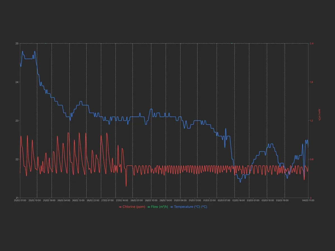Viewport: 335px width, 251px height.
Task: Click the '1.2' tick on right axis
Action: (312, 121)
